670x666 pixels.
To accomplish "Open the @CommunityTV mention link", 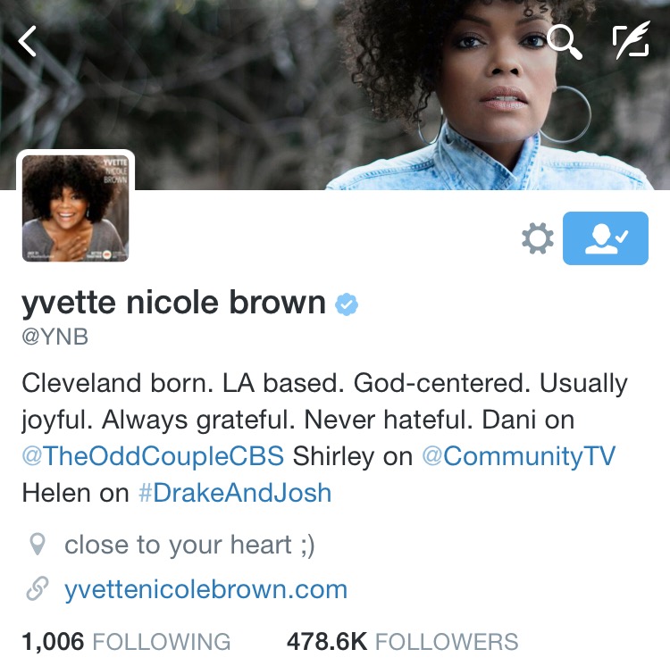I will coord(518,456).
